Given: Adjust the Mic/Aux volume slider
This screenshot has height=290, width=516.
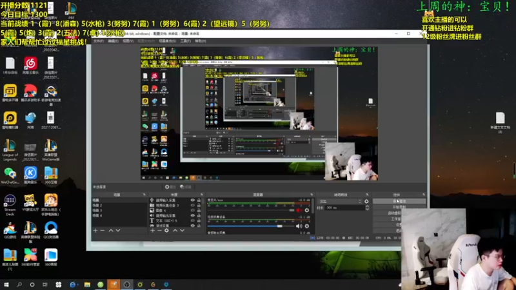Looking at the screenshot, I should tap(251, 210).
